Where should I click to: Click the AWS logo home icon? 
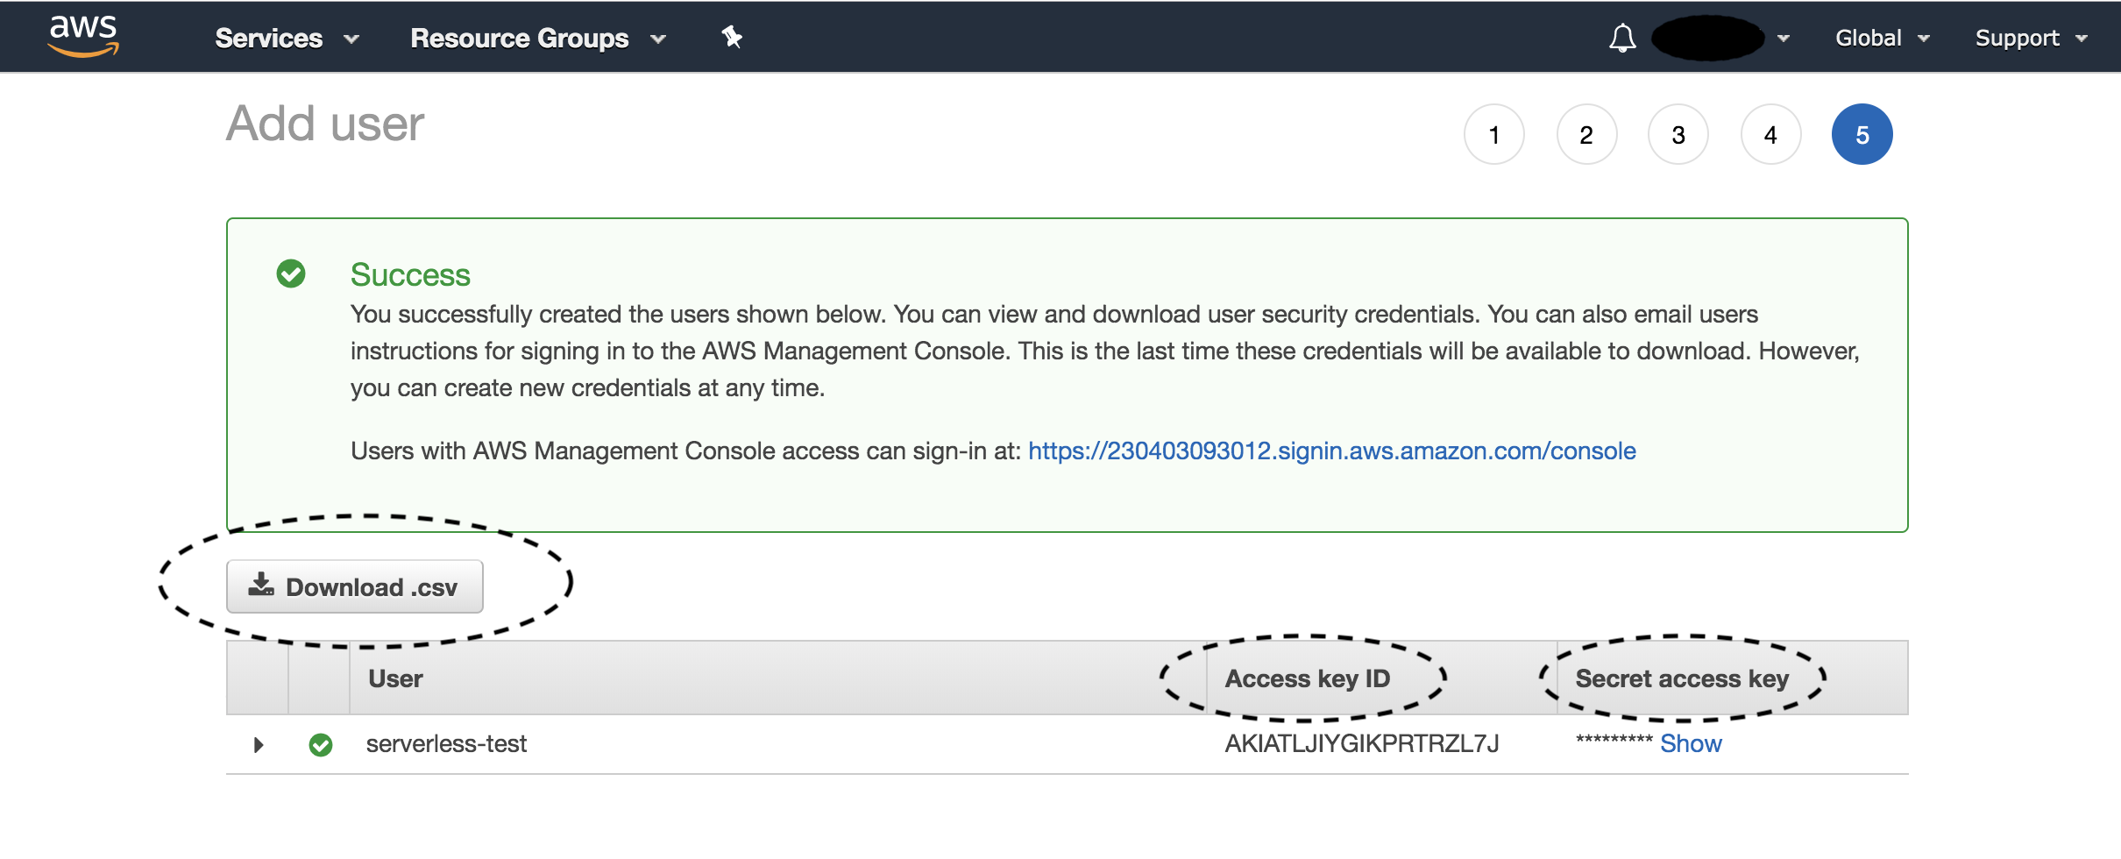(x=83, y=36)
